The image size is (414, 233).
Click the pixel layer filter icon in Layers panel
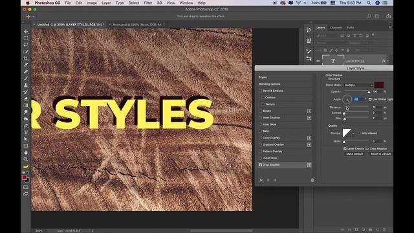(x=342, y=36)
